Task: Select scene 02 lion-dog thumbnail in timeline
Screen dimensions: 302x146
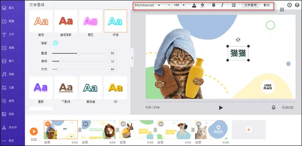Action: coord(98,130)
